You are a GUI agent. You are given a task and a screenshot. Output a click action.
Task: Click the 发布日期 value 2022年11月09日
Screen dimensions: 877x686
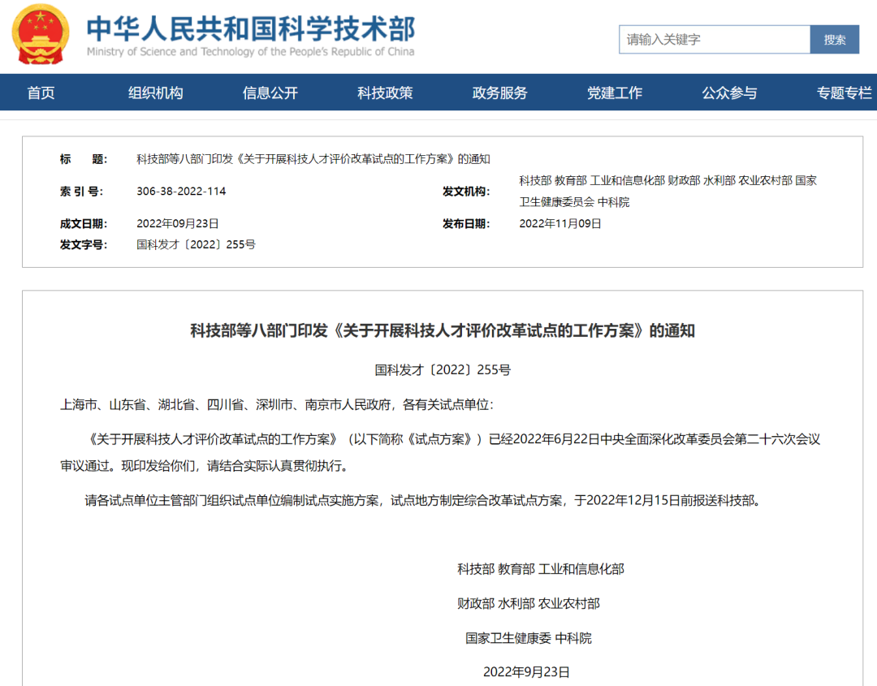point(560,224)
